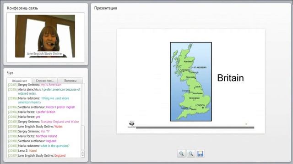Open the Вопросы tab

tap(70, 81)
